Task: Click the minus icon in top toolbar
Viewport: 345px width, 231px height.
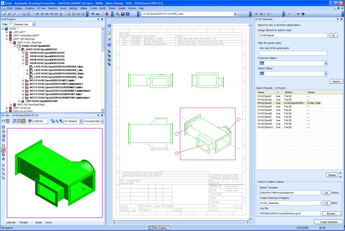Action: click(298, 14)
